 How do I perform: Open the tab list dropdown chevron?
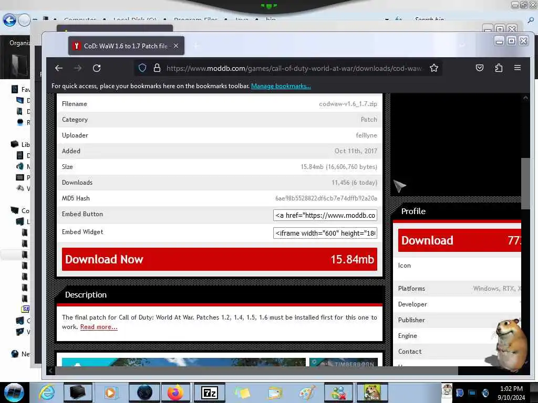click(x=462, y=45)
